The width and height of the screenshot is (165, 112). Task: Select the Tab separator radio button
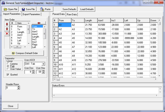pyautogui.click(x=8, y=66)
